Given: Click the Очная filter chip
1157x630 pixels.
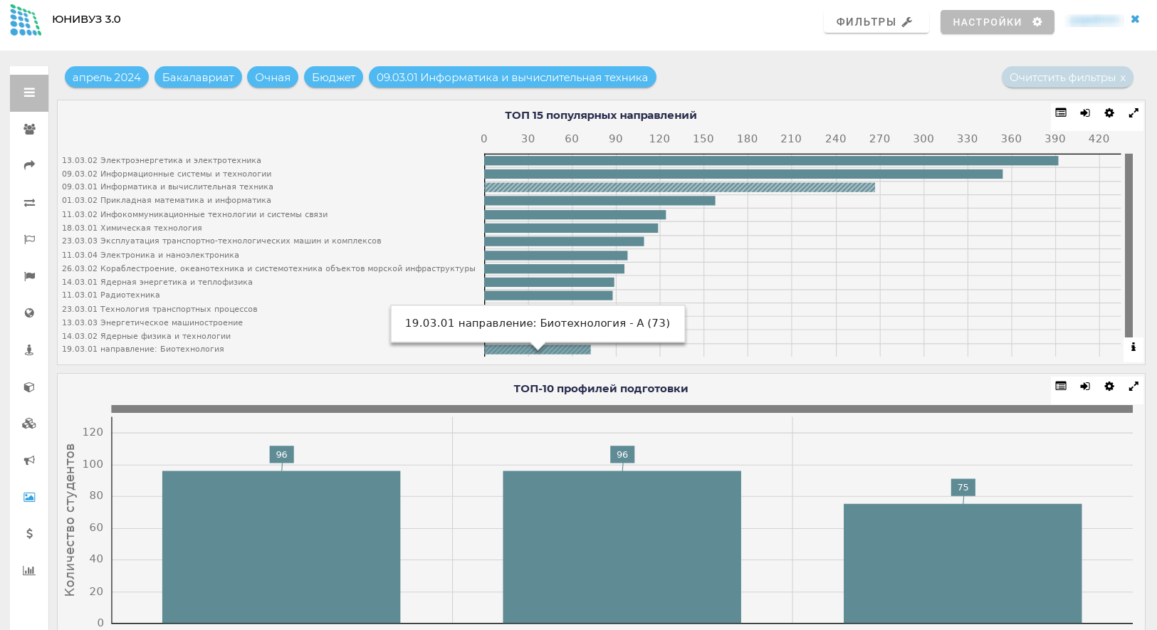Looking at the screenshot, I should coord(273,77).
